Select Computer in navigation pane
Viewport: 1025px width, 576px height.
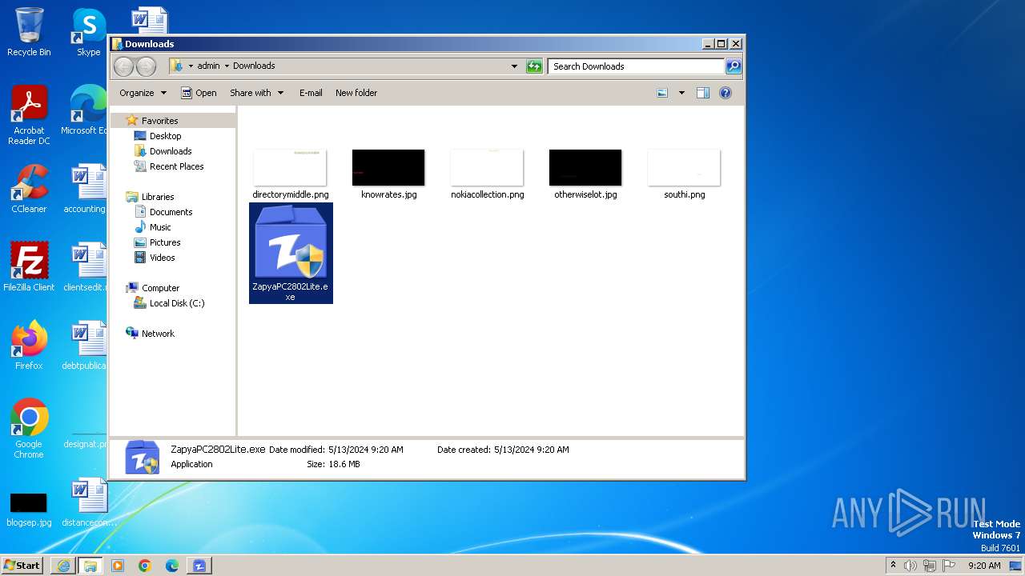(160, 288)
